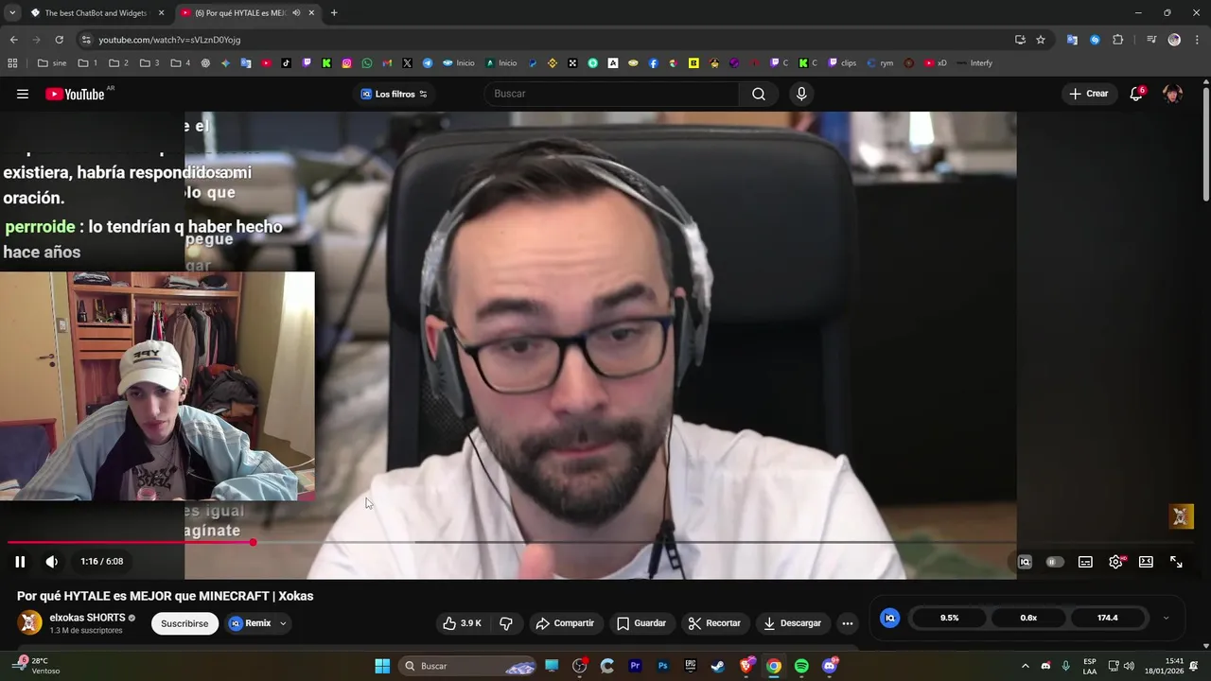The image size is (1211, 681).
Task: Open the Google Translate extension icon
Action: 1072,40
